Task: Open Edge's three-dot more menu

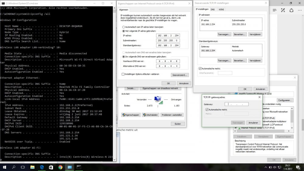Action: (x=300, y=10)
